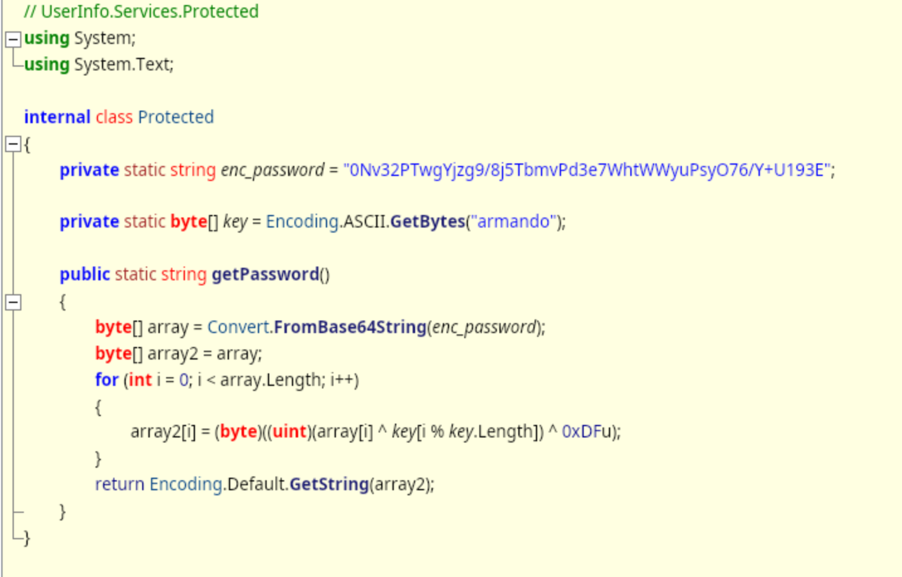The height and width of the screenshot is (577, 902).
Task: Collapse the Protected class body fold box
Action: [x=13, y=144]
